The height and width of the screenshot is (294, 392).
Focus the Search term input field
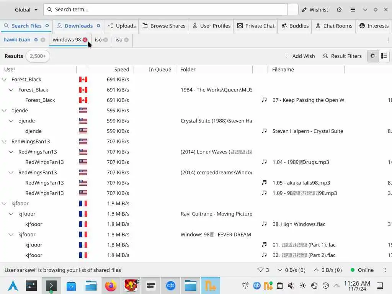tap(165, 10)
